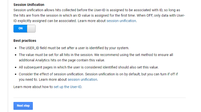This screenshot has height=112, width=201.
Task: Turn off the Session Unification switch
Action: click(x=24, y=29)
